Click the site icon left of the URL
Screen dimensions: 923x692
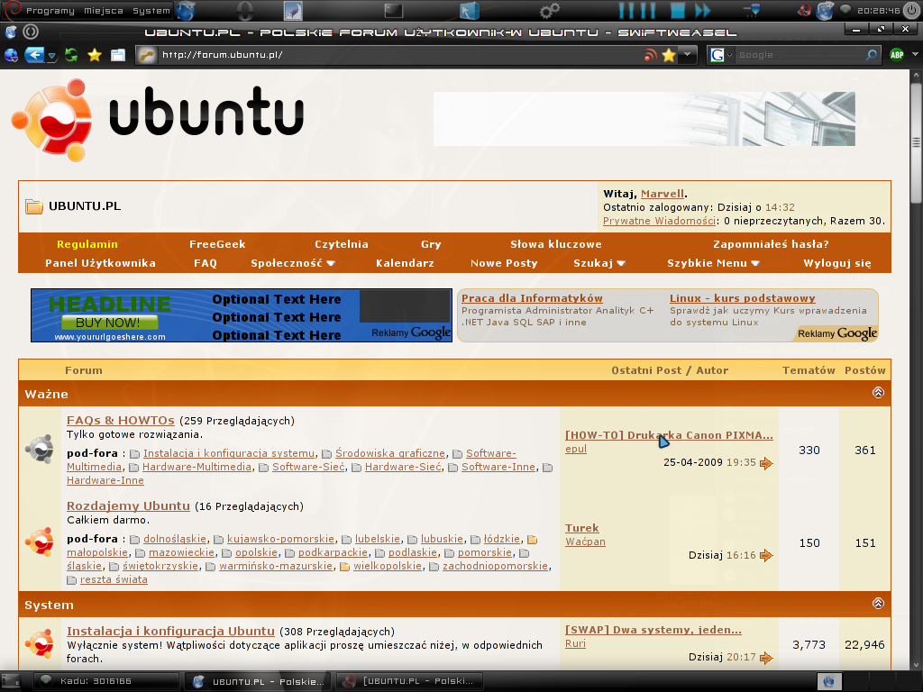tap(147, 55)
